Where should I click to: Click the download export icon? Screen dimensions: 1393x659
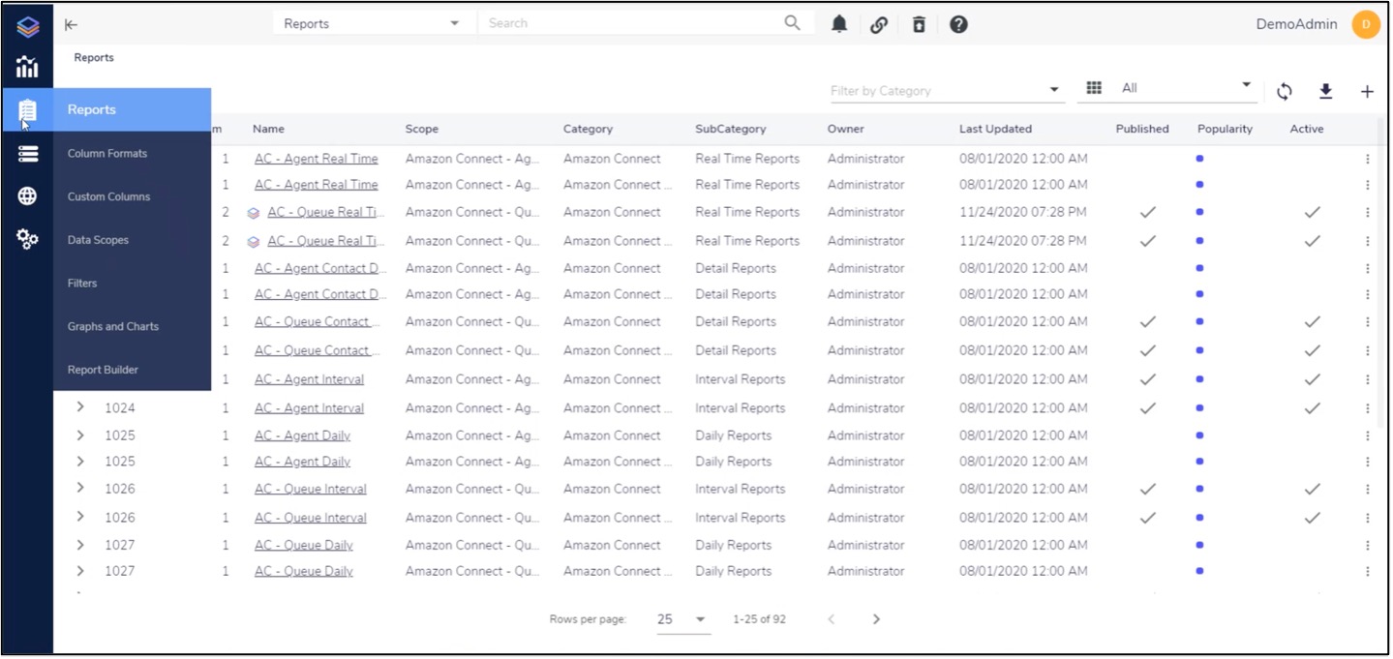1325,91
